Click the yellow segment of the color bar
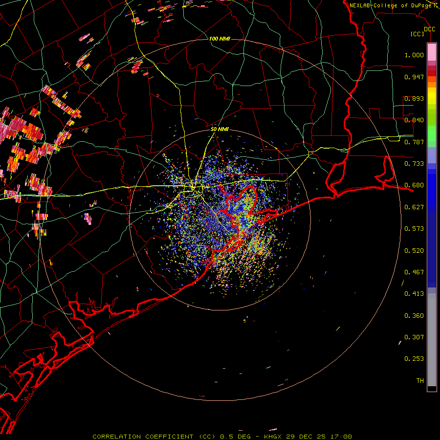 [432, 96]
